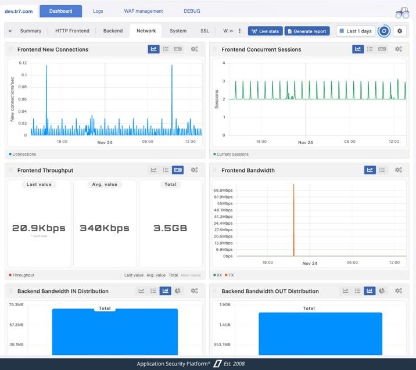Image resolution: width=416 pixels, height=370 pixels.
Task: Select line chart view for Backend Bandwidth OUT
Action: (x=346, y=291)
